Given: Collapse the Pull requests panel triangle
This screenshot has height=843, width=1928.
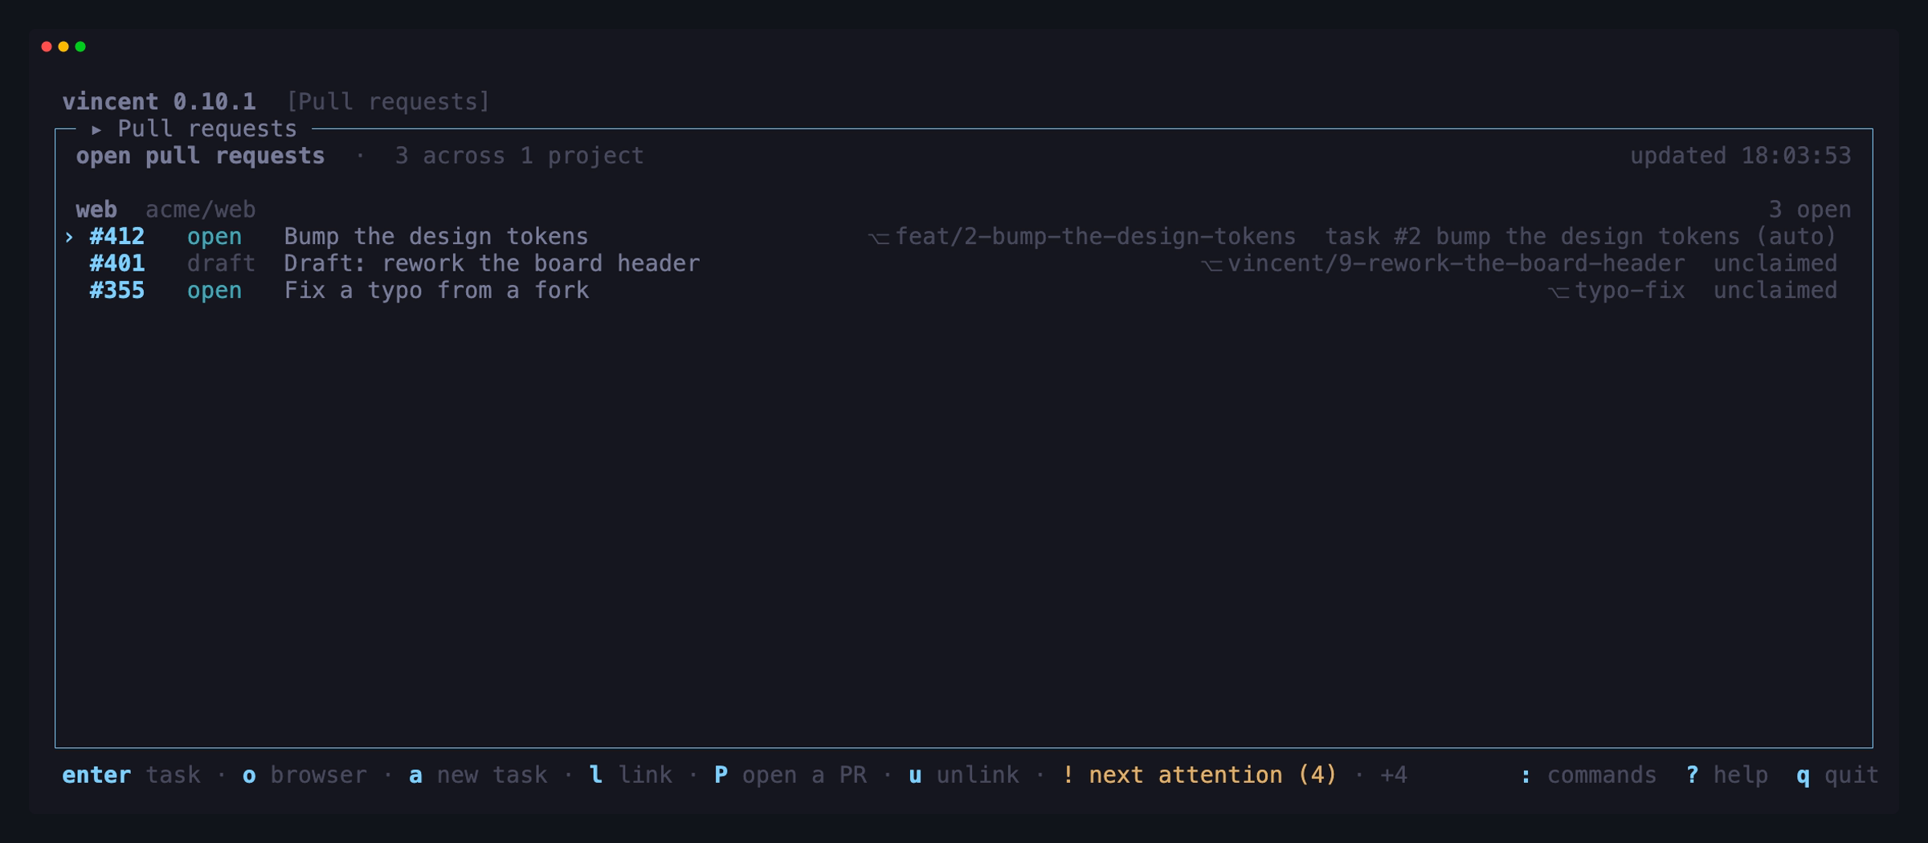Looking at the screenshot, I should pyautogui.click(x=96, y=129).
